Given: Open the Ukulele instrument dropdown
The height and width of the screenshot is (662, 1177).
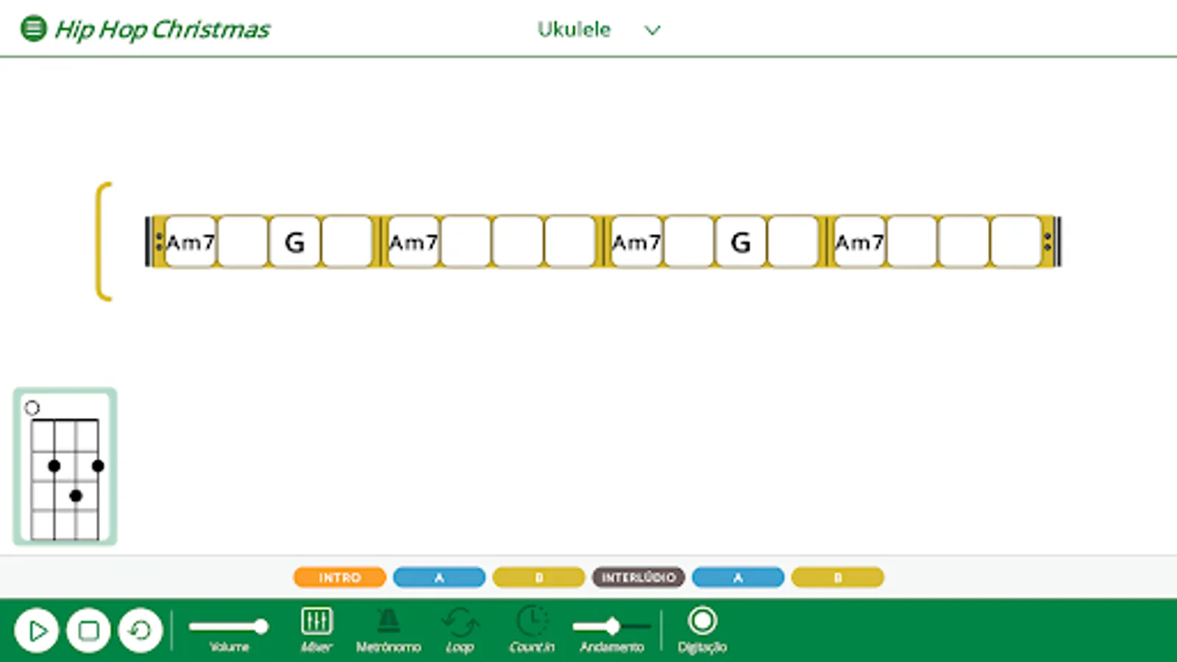Looking at the screenshot, I should coord(573,29).
